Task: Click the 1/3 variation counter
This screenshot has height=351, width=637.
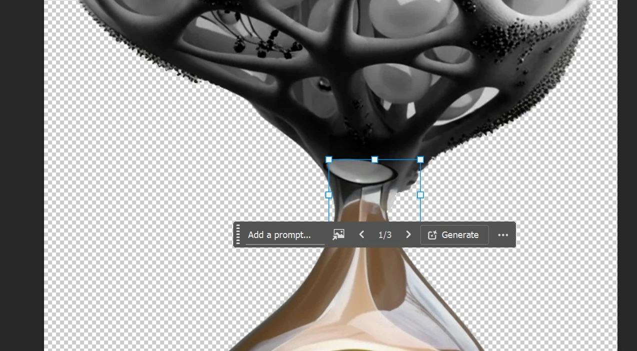Action: coord(385,235)
